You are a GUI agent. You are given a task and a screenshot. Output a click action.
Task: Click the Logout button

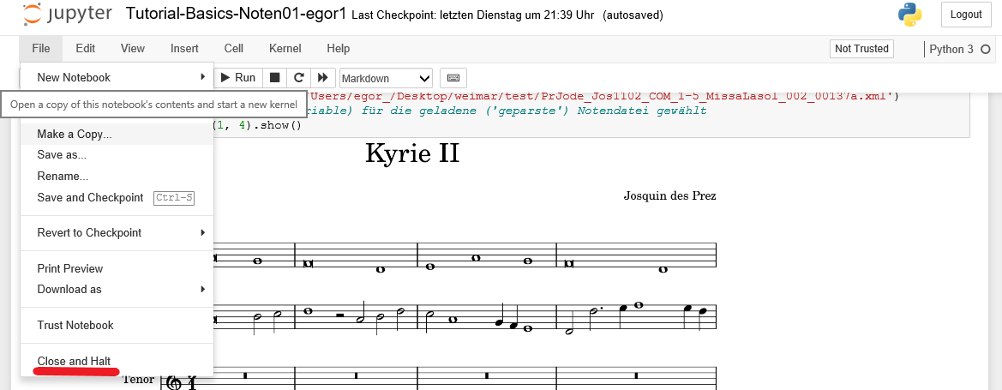coord(966,15)
